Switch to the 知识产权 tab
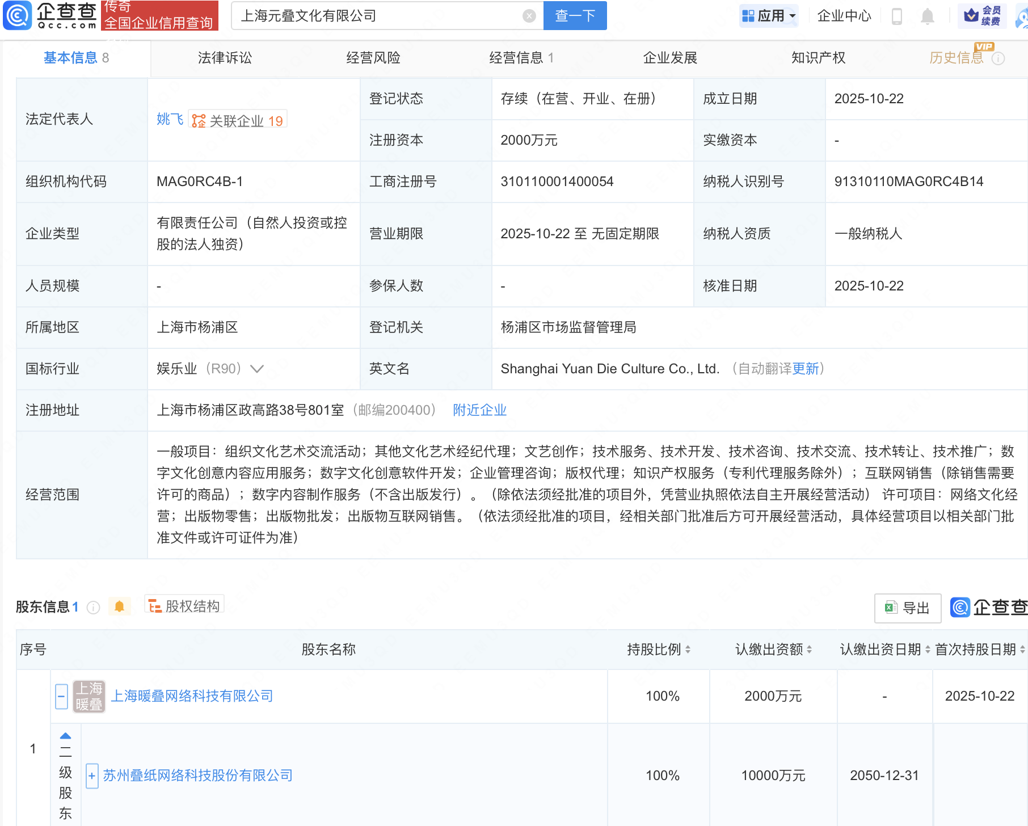1028x826 pixels. (x=818, y=58)
